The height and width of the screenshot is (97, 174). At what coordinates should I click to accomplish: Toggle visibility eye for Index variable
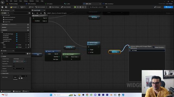29,47
